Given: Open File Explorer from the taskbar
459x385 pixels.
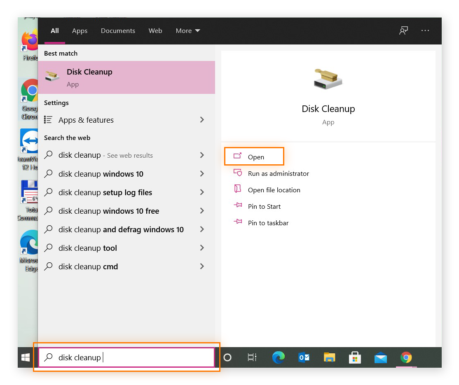Looking at the screenshot, I should 329,357.
